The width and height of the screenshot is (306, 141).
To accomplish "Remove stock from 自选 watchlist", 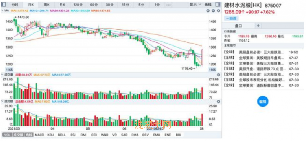I will coord(231,18).
